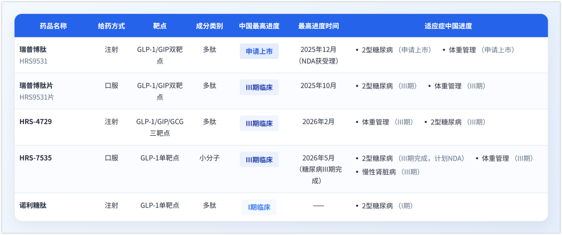562x235 pixels.
Task: Select drug name HRS-4729
Action: [36, 122]
